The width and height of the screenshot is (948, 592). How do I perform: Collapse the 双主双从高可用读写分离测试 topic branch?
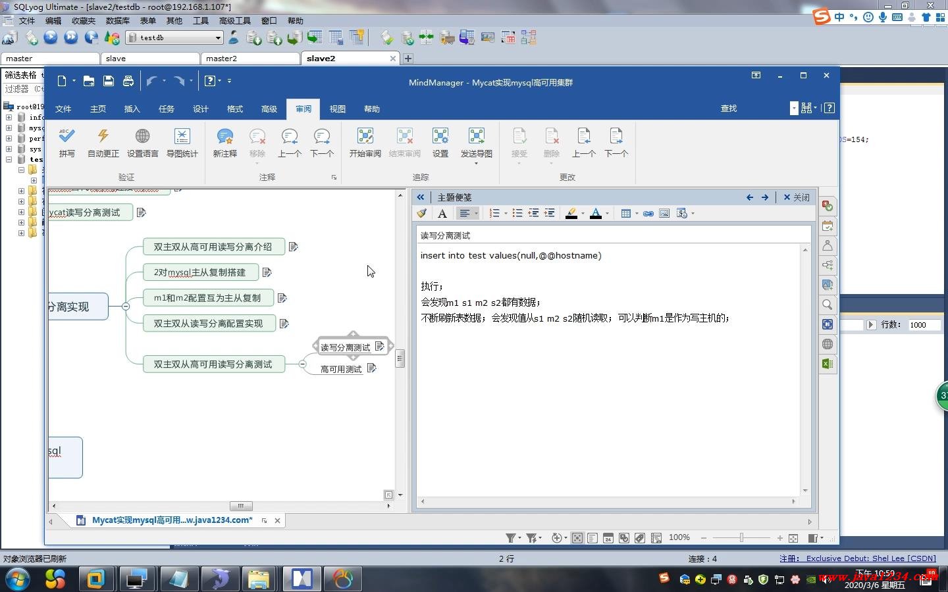coord(302,364)
